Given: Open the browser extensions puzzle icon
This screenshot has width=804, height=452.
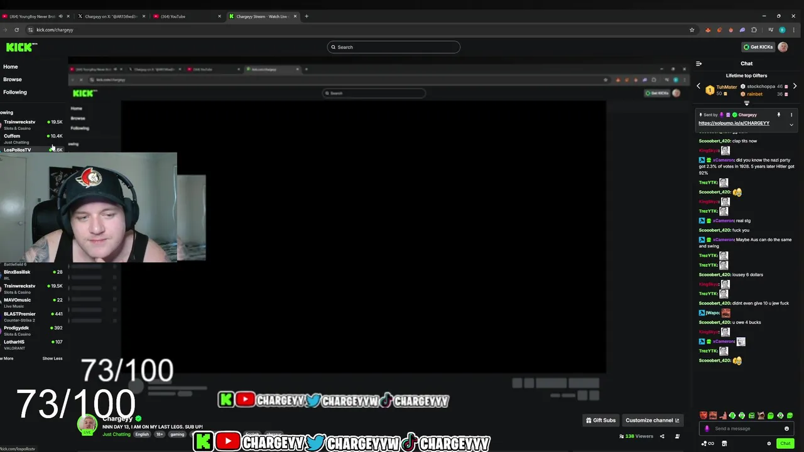Looking at the screenshot, I should tap(754, 30).
